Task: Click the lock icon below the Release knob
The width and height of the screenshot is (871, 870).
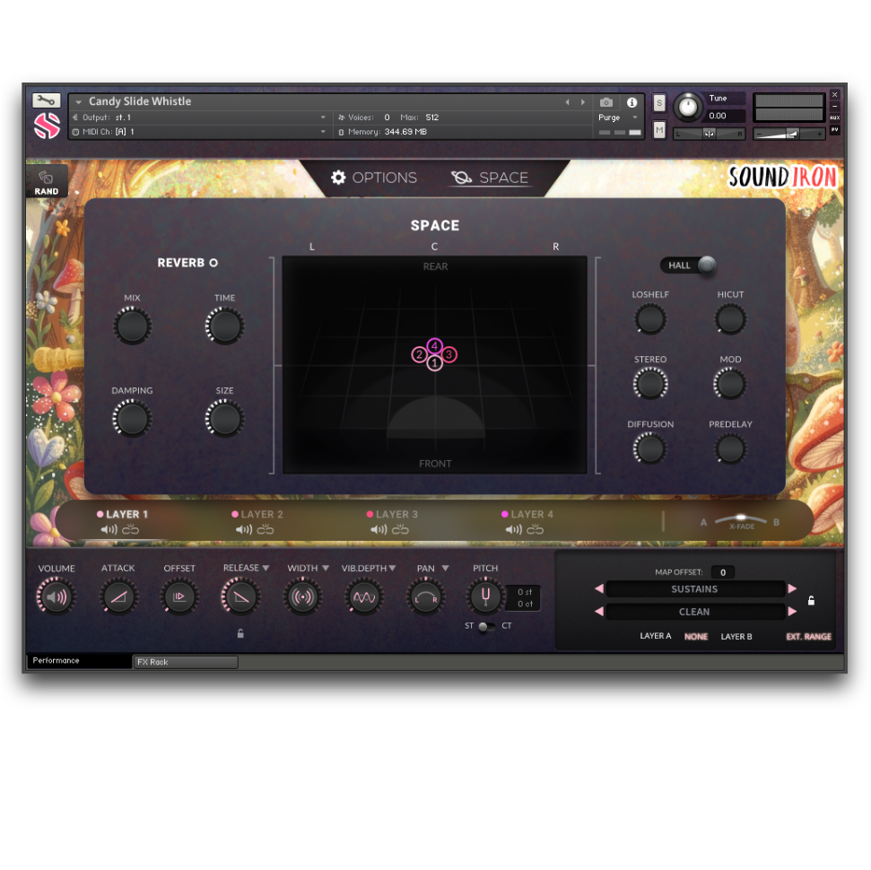Action: (240, 632)
